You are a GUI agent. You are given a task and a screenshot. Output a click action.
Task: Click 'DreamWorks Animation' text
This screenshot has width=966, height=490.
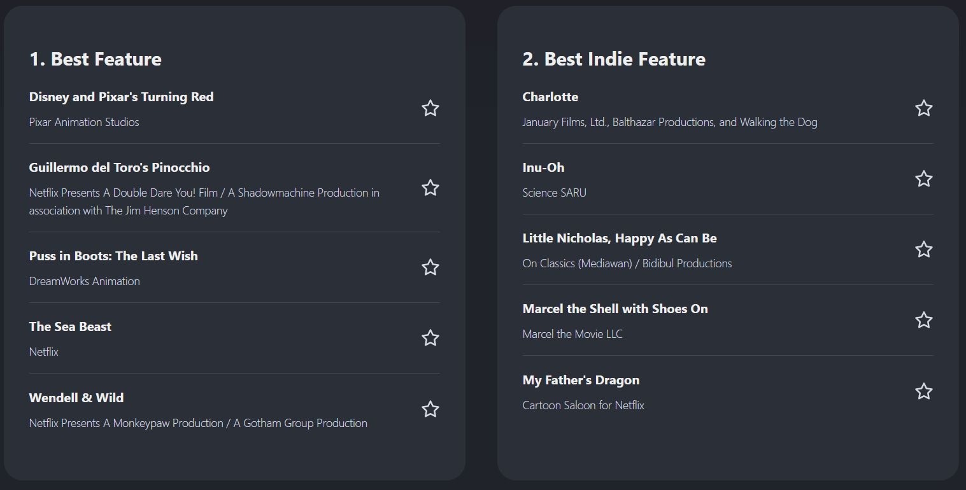[85, 281]
